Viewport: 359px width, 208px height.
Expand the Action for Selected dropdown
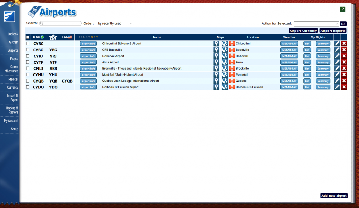pos(316,24)
